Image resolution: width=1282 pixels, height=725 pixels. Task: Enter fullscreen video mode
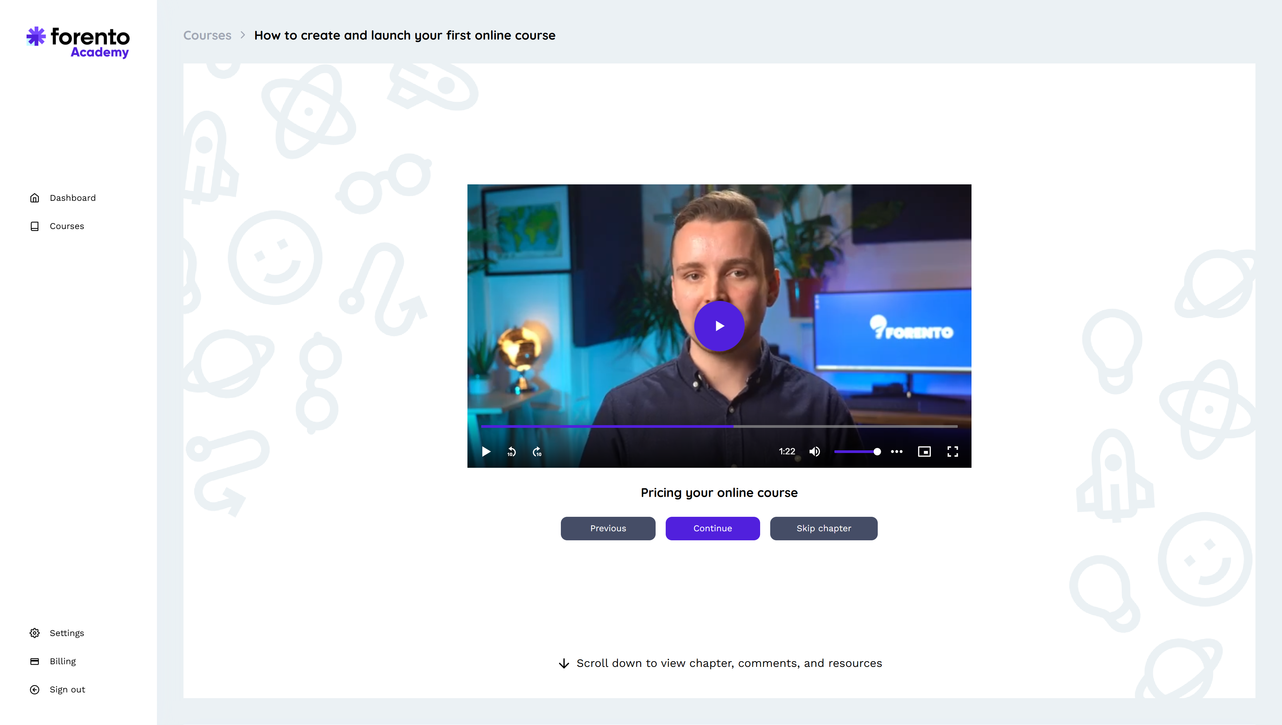952,452
